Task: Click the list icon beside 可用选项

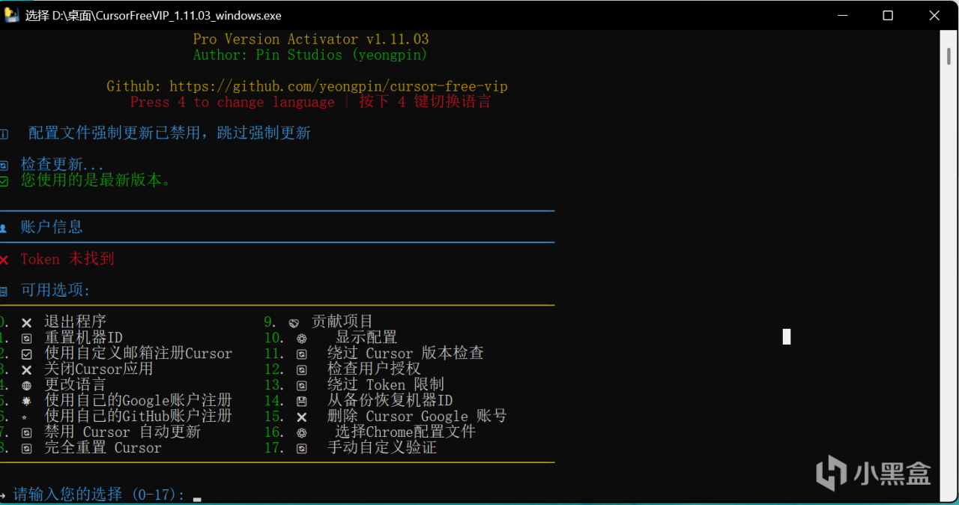Action: coord(4,291)
